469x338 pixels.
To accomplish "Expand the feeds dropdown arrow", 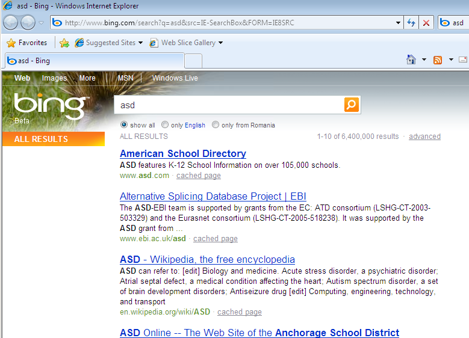I will click(451, 60).
